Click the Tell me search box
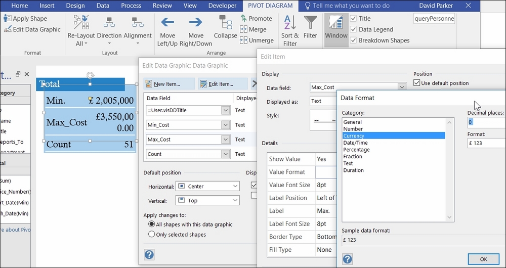 point(351,6)
